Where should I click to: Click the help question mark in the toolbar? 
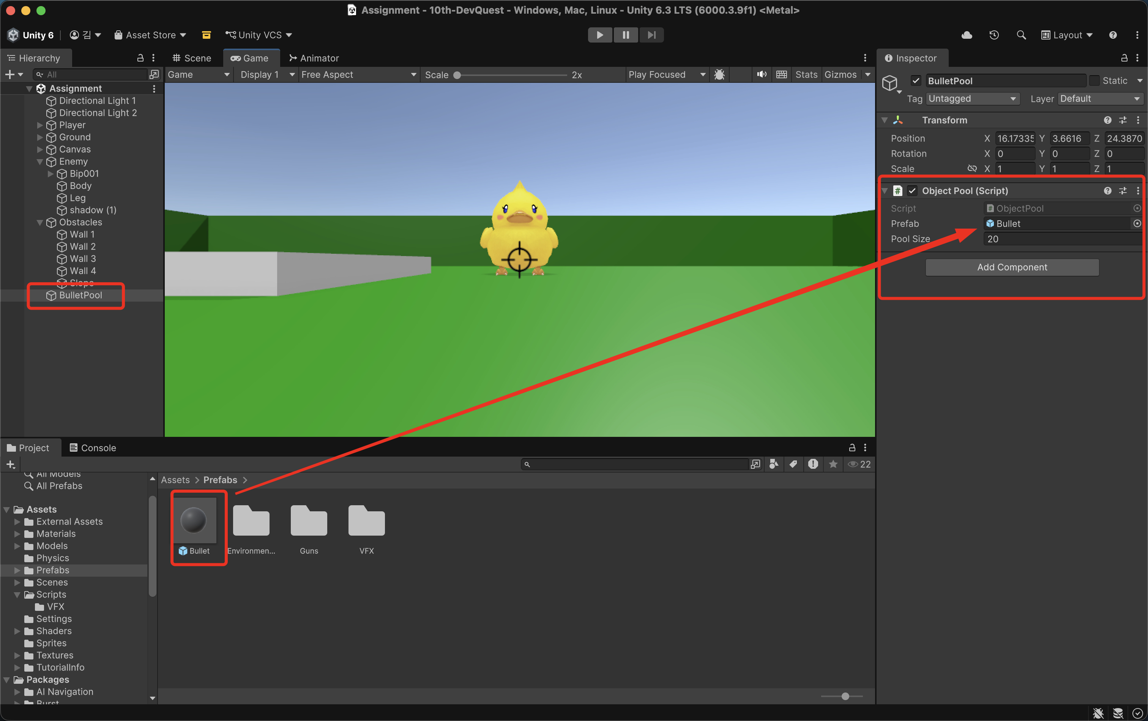1113,35
